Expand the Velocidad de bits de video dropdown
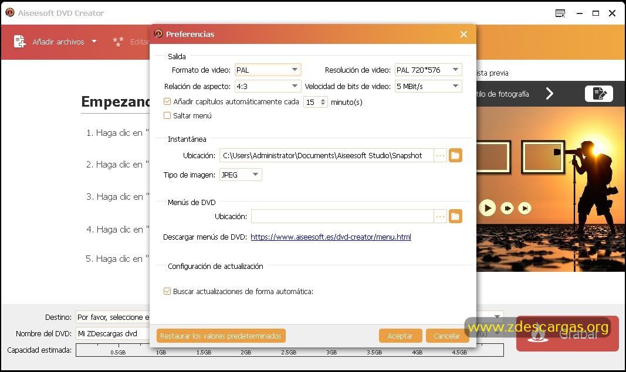The image size is (626, 372). [428, 86]
